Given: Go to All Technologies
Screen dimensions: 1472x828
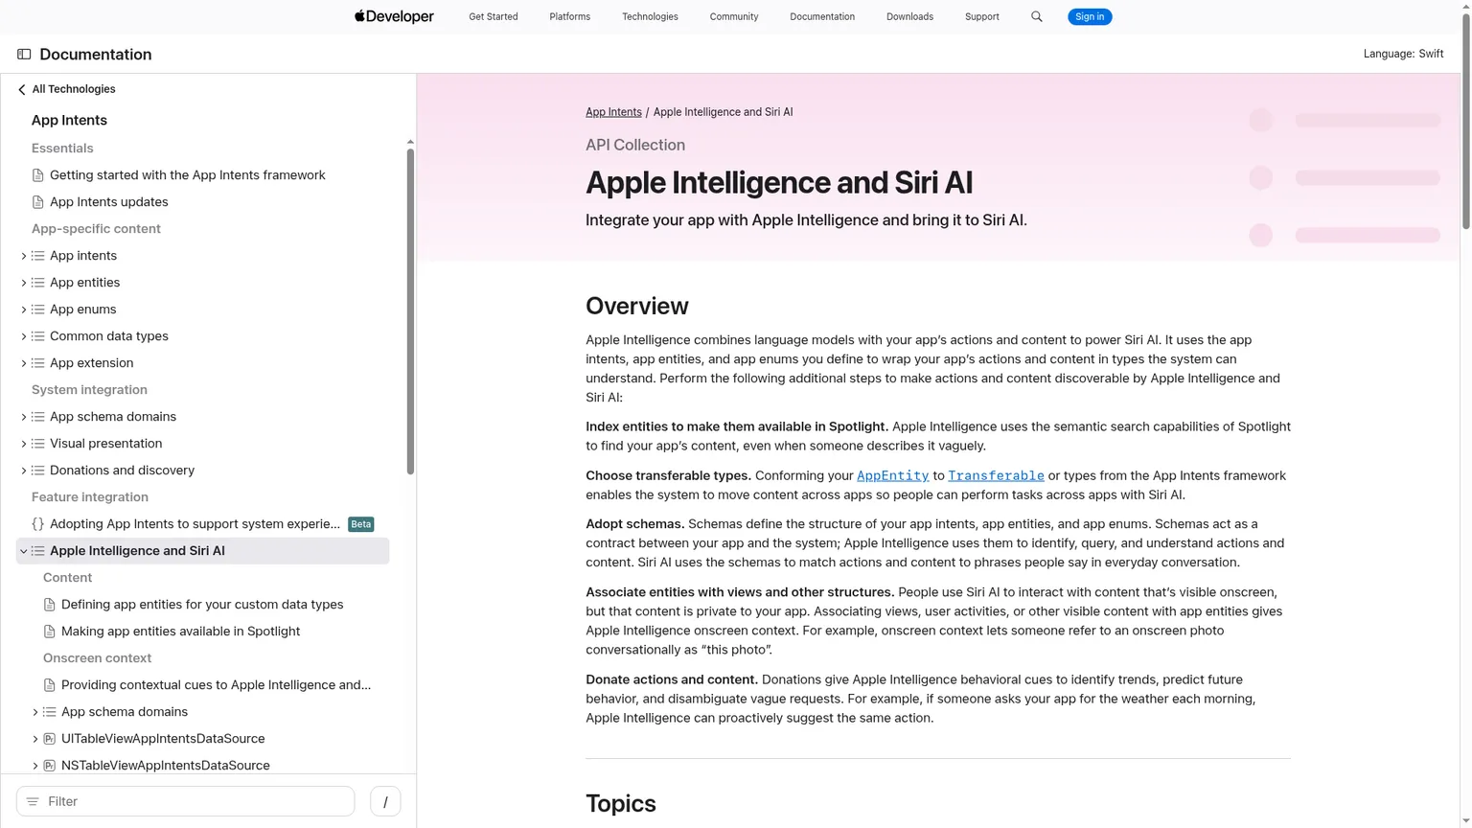Looking at the screenshot, I should [74, 89].
